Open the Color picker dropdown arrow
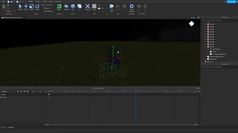This screenshot has height=133, width=238. click(x=94, y=11)
